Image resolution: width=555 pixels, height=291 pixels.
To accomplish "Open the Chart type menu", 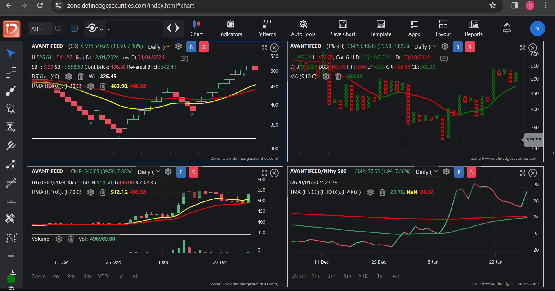I will click(196, 28).
